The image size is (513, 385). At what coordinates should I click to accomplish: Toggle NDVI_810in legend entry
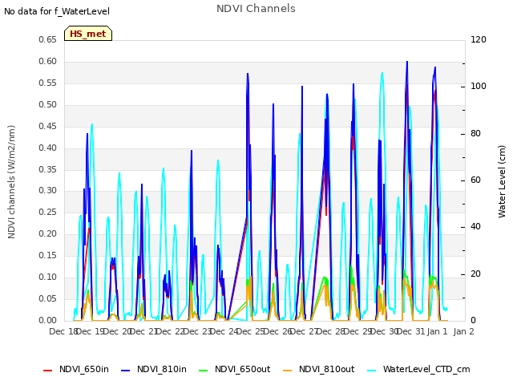point(154,369)
